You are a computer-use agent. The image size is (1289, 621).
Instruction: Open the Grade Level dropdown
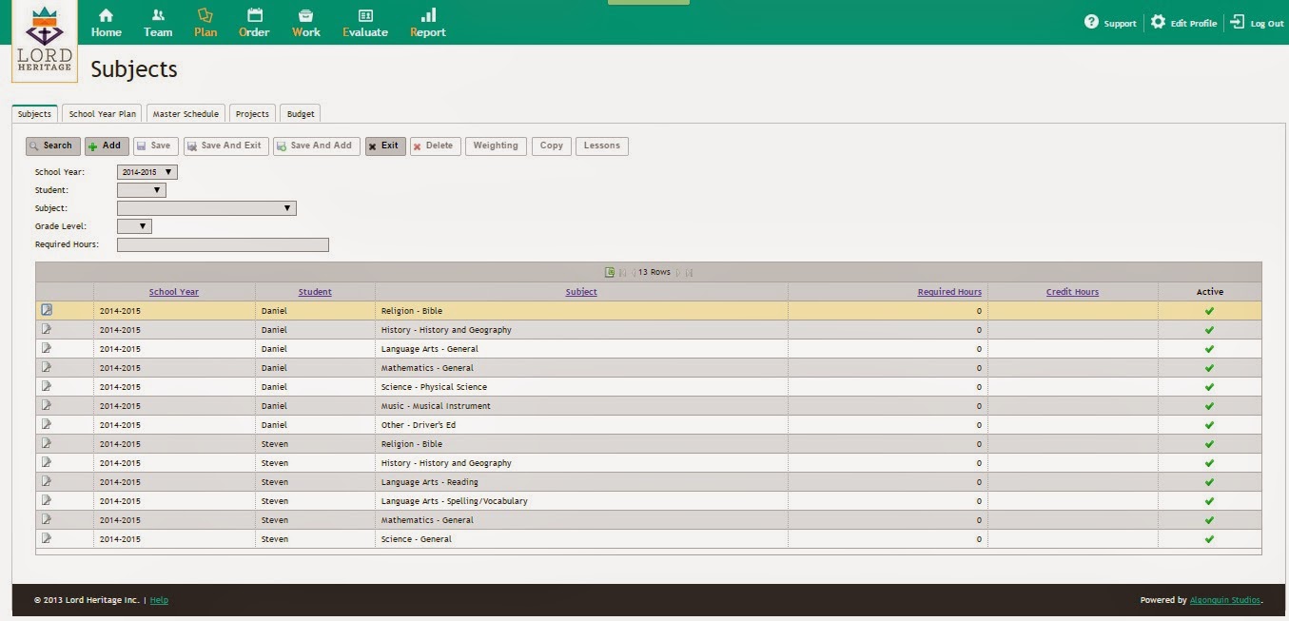pyautogui.click(x=134, y=226)
